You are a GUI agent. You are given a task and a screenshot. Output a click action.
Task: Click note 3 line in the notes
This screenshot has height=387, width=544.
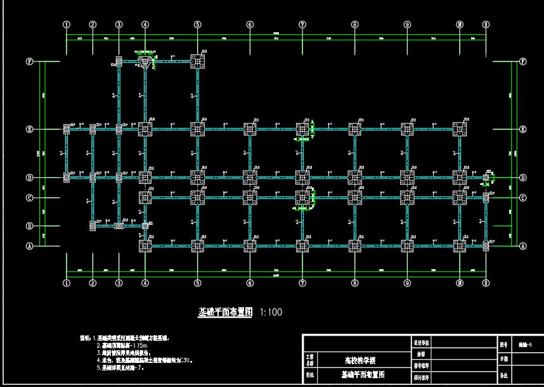[123, 353]
